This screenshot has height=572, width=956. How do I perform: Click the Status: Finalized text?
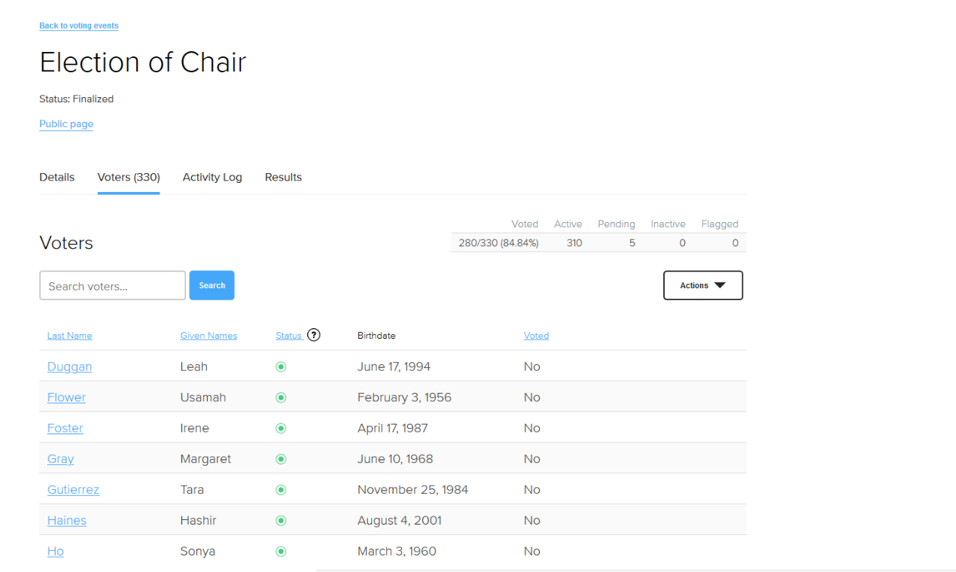coord(77,99)
